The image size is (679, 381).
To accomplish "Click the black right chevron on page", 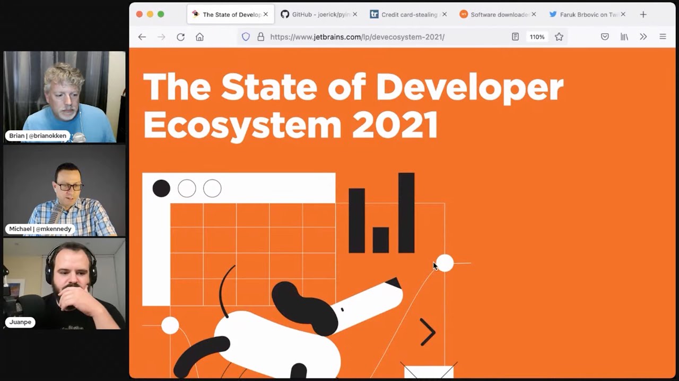I will point(428,332).
